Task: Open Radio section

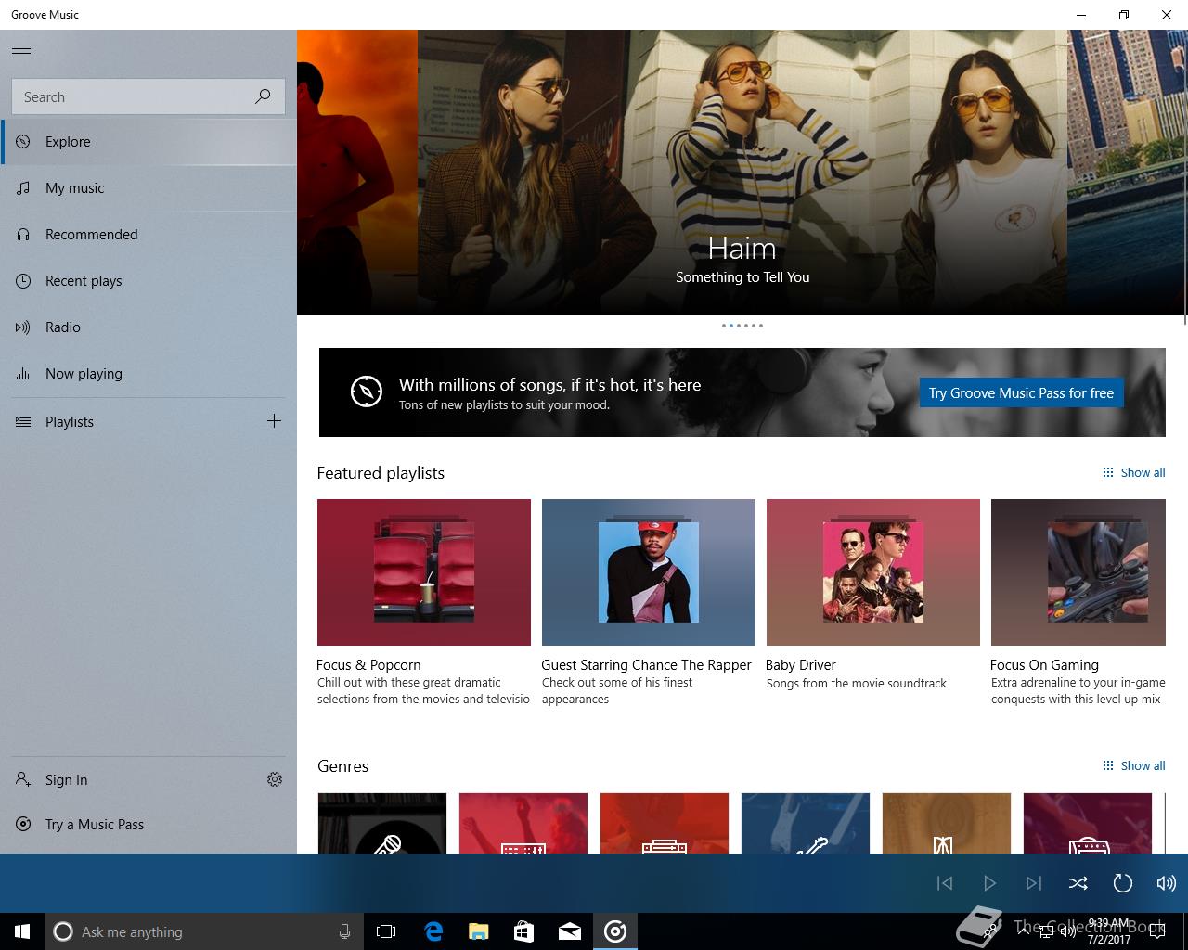Action: 148,327
